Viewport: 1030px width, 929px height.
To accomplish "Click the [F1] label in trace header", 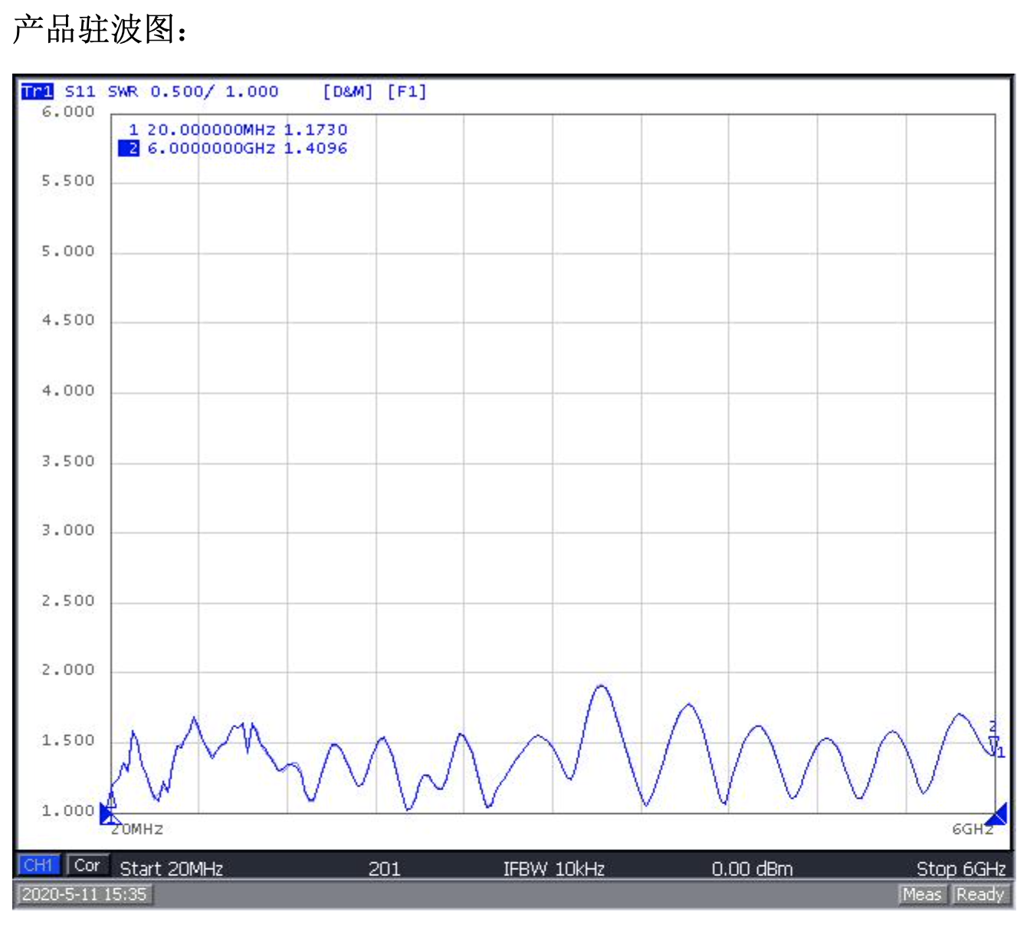I will pos(406,92).
